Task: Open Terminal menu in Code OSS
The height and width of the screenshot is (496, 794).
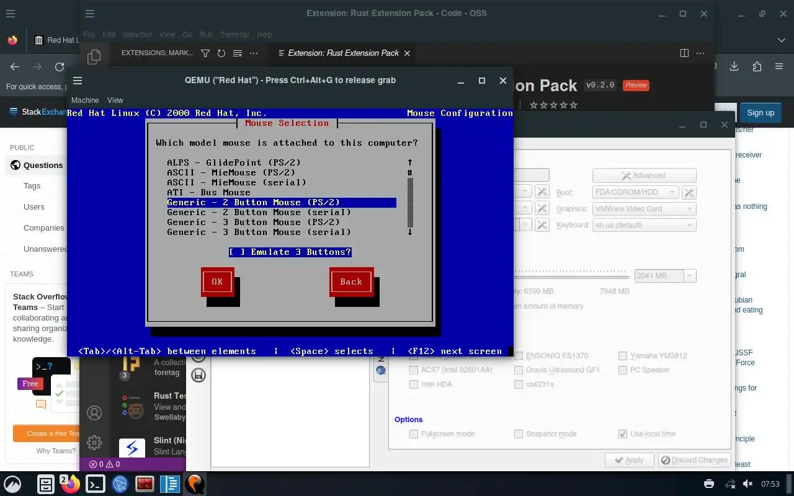Action: coord(234,35)
